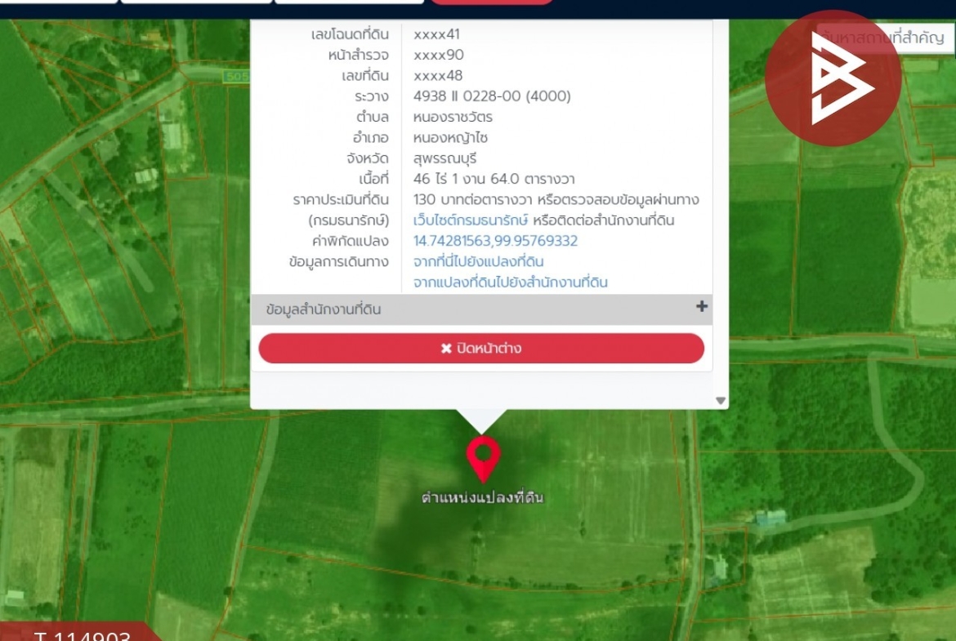Click the red button in top bar
The image size is (956, 641).
coord(491,2)
